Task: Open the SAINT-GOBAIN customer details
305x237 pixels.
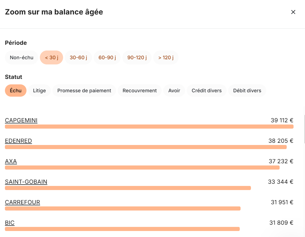Action: click(26, 182)
